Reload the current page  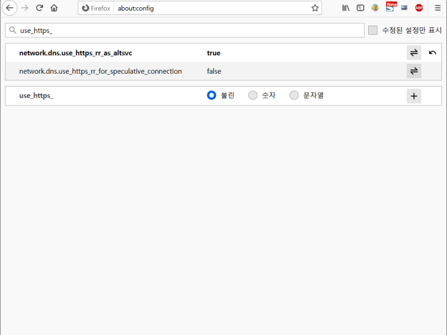point(39,8)
